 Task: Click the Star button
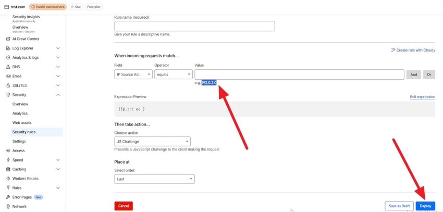[76, 7]
